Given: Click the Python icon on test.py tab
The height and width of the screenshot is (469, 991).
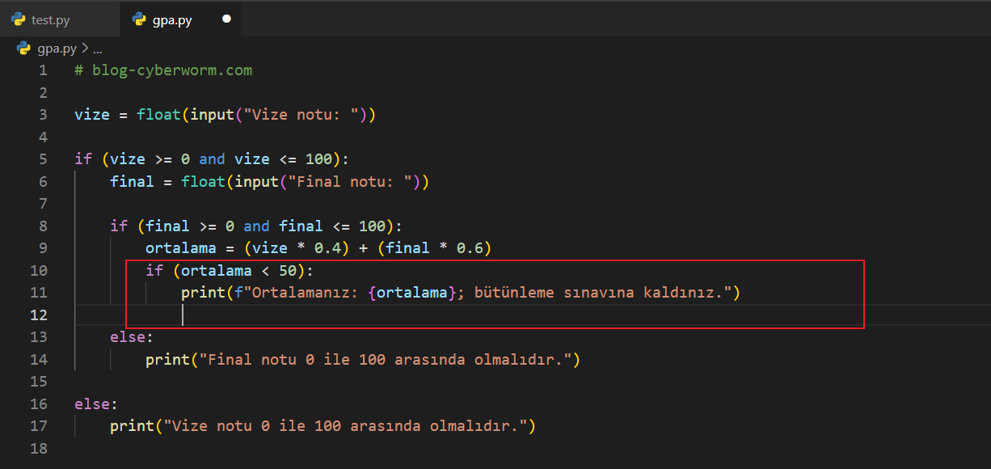Looking at the screenshot, I should (18, 20).
